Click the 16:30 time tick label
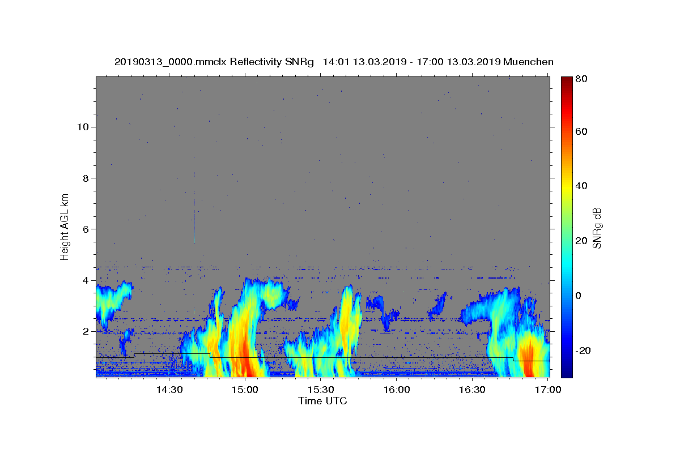Viewport: 680px width, 453px height. pyautogui.click(x=473, y=390)
